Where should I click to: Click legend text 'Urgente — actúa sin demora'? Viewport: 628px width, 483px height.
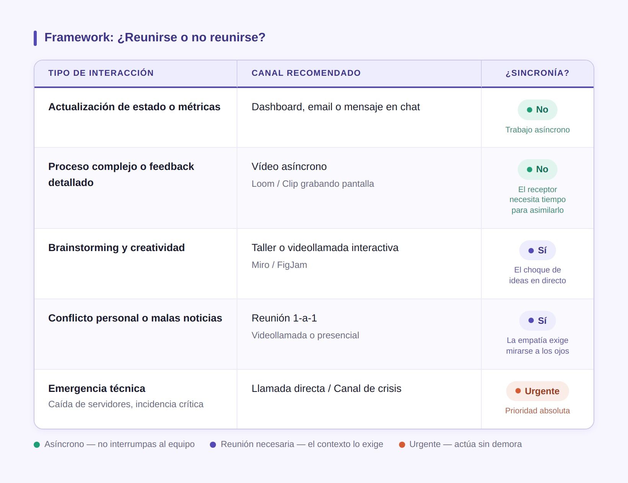coord(466,444)
